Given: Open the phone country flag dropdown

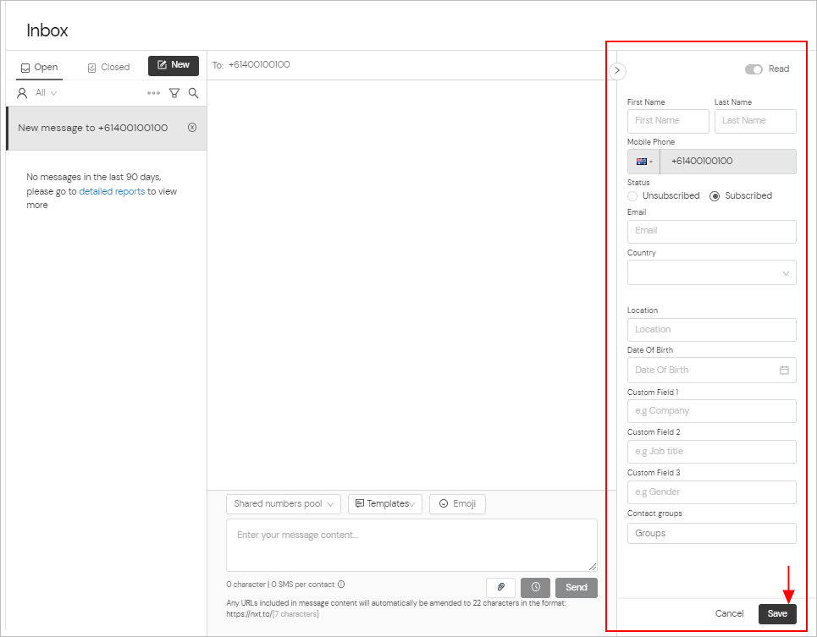Looking at the screenshot, I should (x=645, y=161).
